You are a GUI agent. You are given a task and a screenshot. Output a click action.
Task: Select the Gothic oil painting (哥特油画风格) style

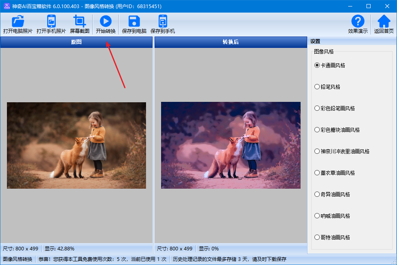point(317,237)
